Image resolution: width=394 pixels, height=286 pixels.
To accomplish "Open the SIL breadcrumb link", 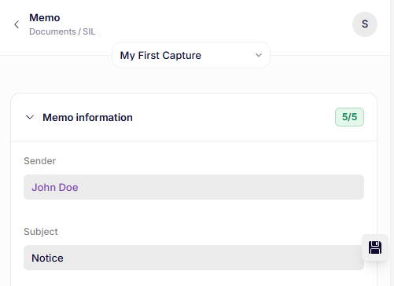I will 89,31.
